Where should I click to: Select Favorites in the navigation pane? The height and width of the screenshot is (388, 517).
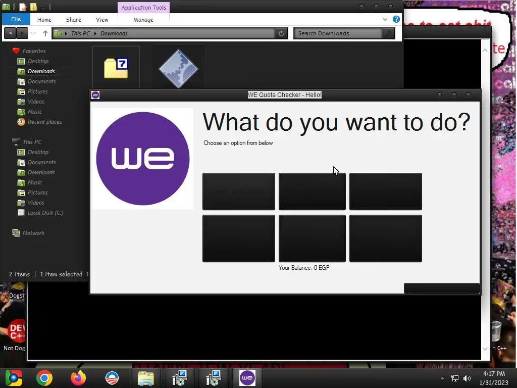point(29,51)
